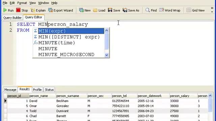Click the FROM keyword on line 2
Viewport: 216px width, 121px height.
[23, 30]
